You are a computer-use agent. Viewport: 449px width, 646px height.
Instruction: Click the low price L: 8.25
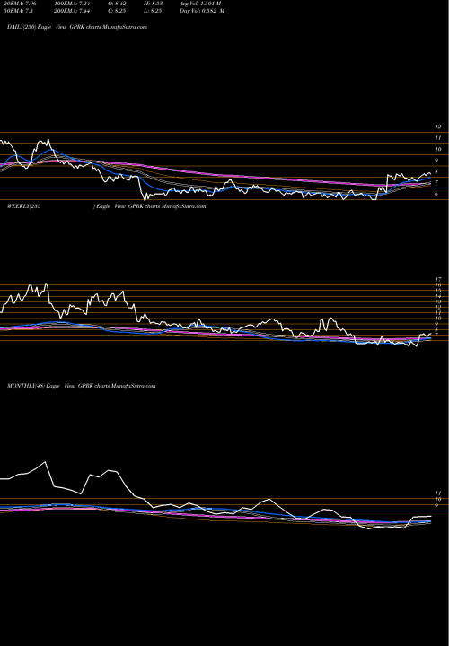(154, 11)
